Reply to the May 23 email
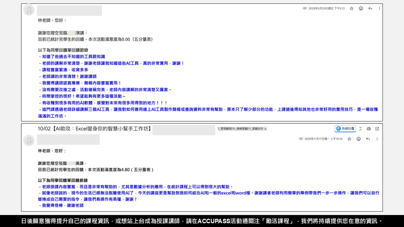The width and height of the screenshot is (404, 227). pyautogui.click(x=370, y=9)
